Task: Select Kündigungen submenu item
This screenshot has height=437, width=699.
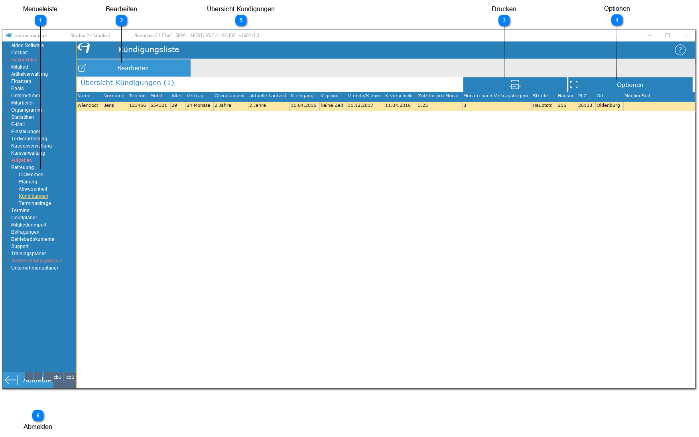Action: pos(33,196)
